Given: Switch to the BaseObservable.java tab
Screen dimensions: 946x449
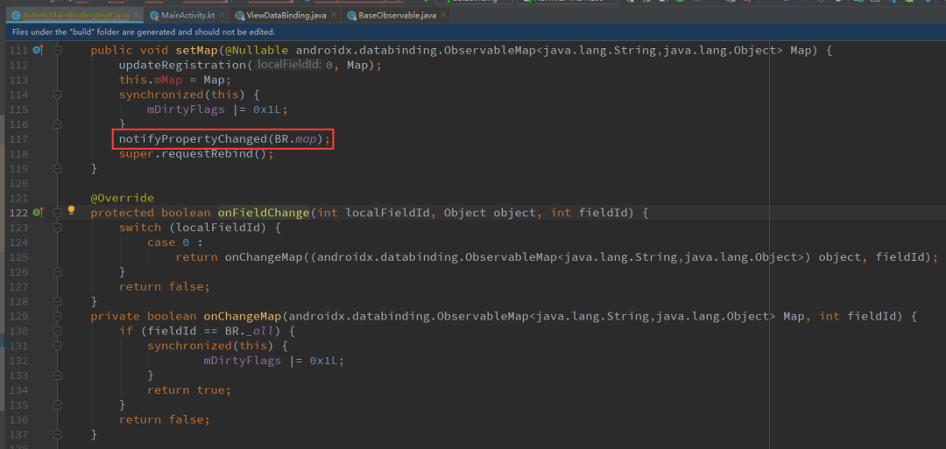Looking at the screenshot, I should (x=396, y=15).
